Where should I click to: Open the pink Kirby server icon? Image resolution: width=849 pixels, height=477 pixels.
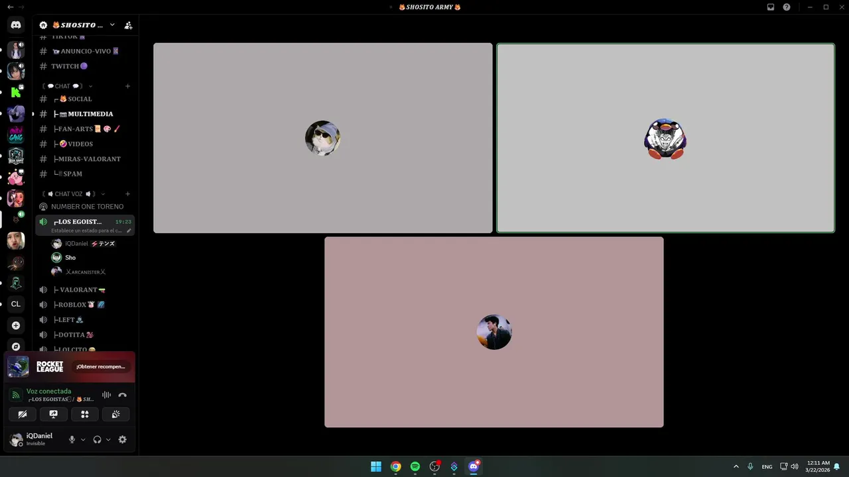tap(16, 178)
